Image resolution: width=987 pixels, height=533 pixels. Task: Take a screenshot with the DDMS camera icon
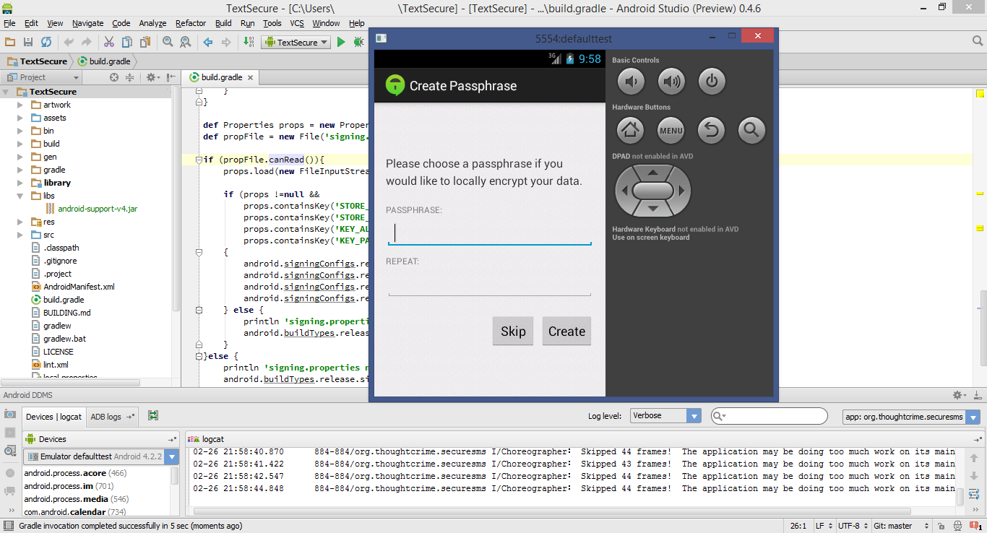click(x=10, y=414)
